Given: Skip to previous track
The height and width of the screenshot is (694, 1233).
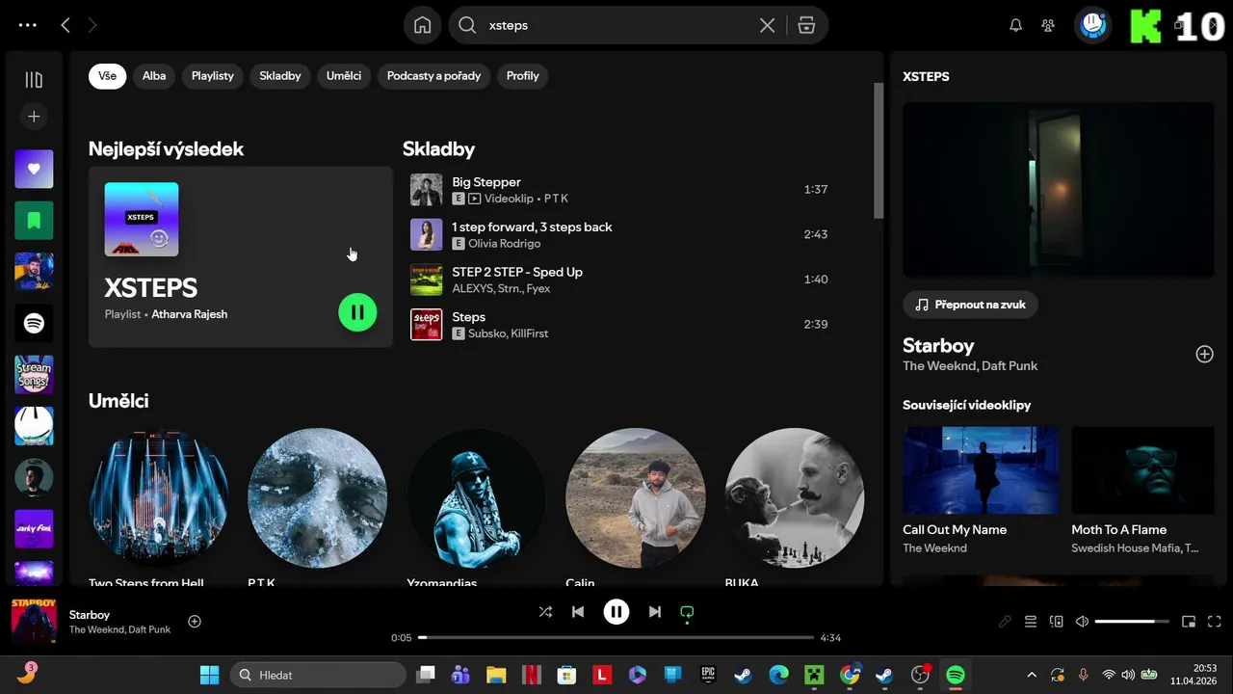Looking at the screenshot, I should click(x=578, y=612).
